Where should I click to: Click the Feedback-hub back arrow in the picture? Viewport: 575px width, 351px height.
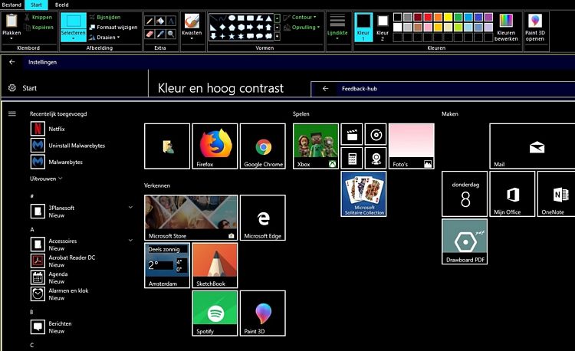tap(325, 88)
